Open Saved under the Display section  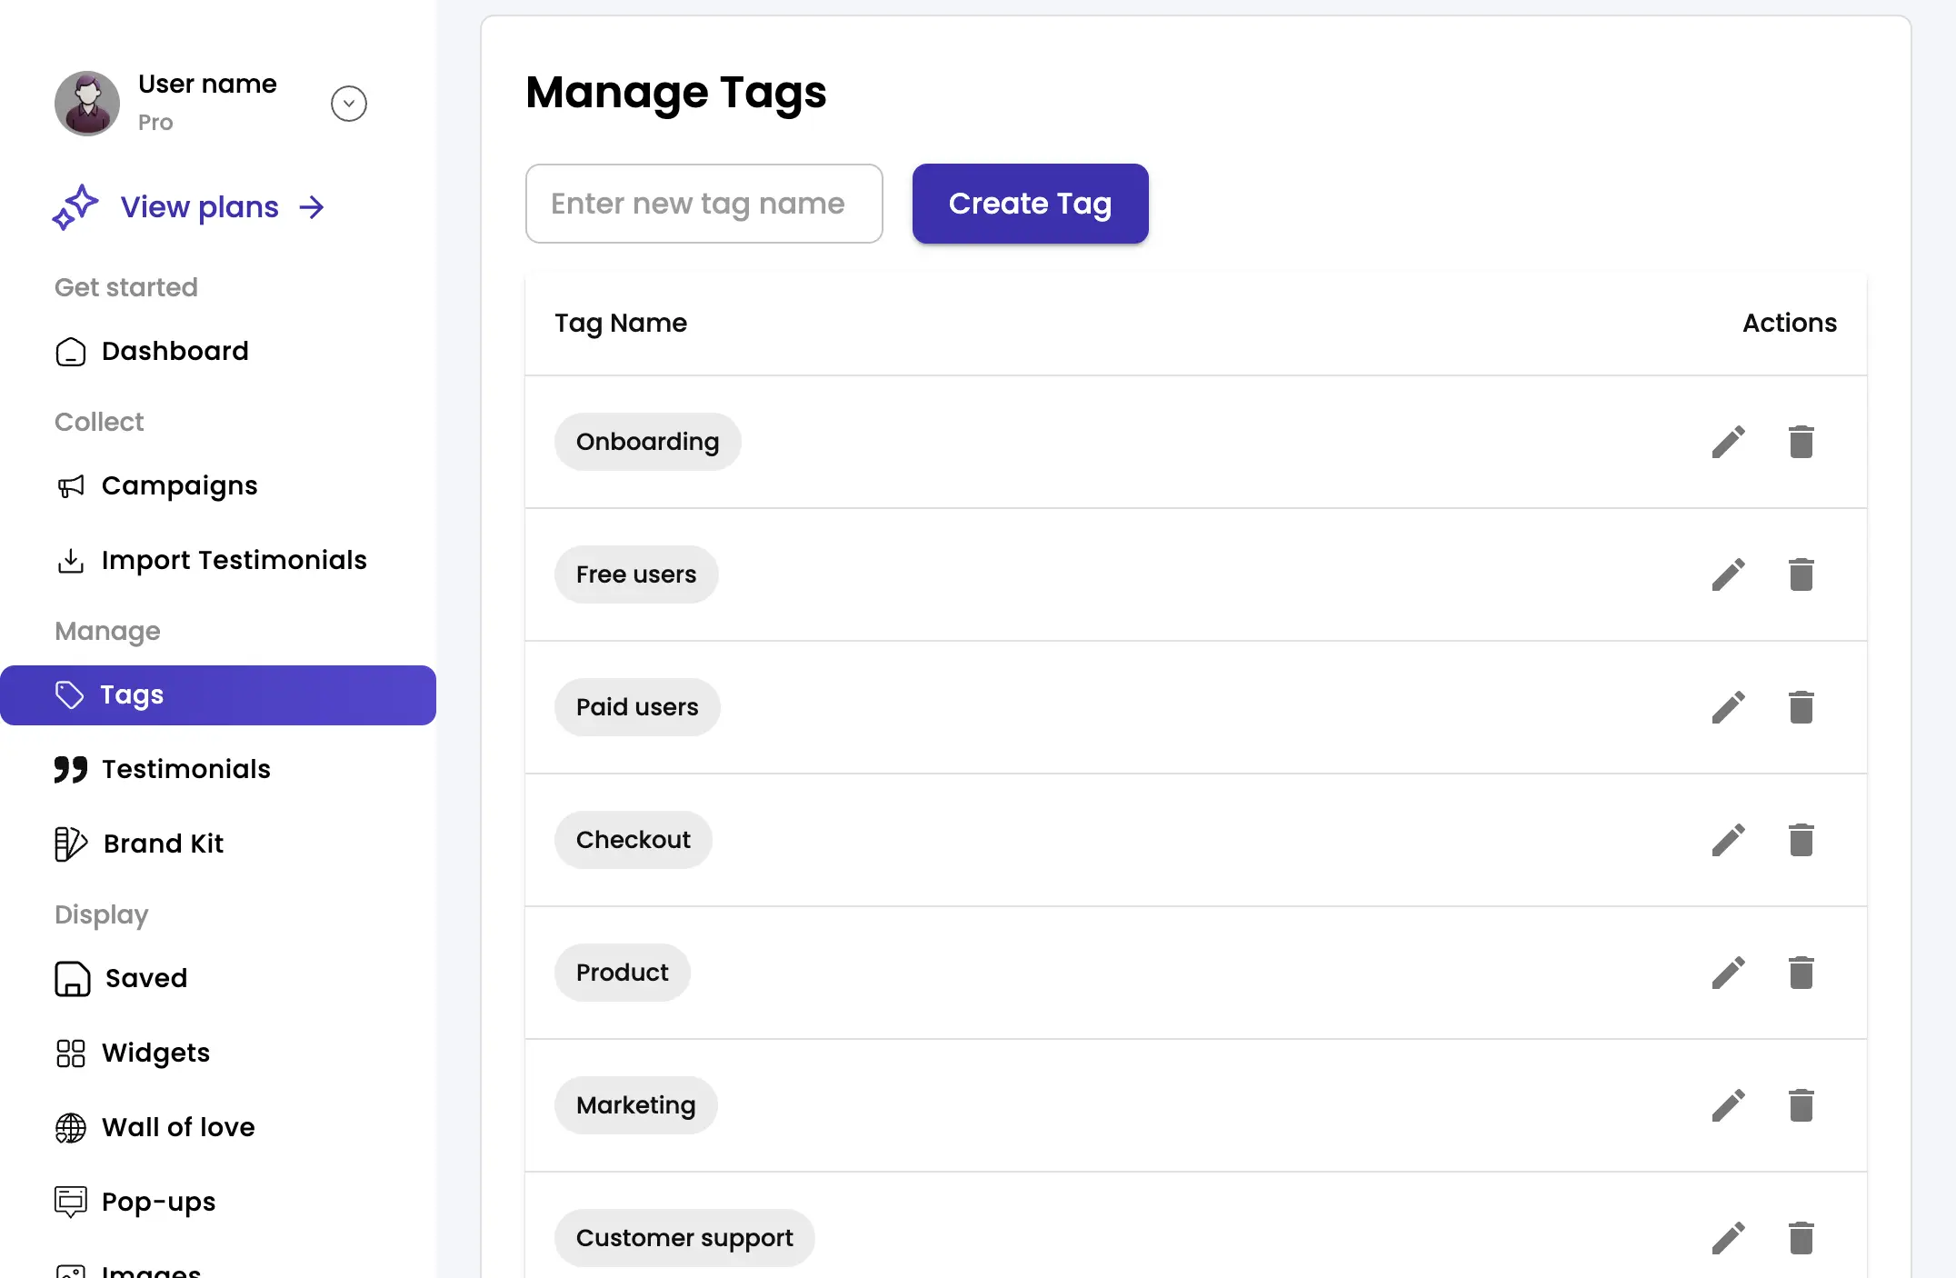pos(145,978)
